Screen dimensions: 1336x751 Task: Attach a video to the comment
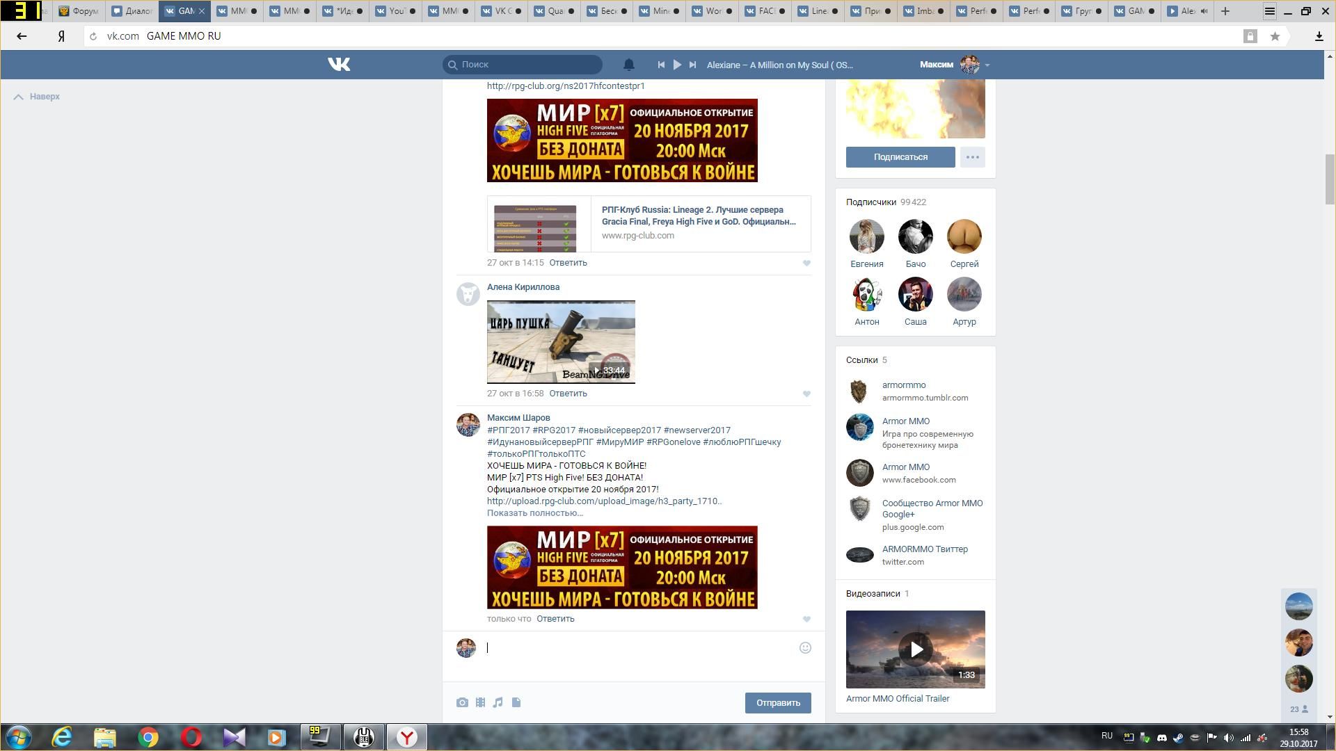coord(480,702)
